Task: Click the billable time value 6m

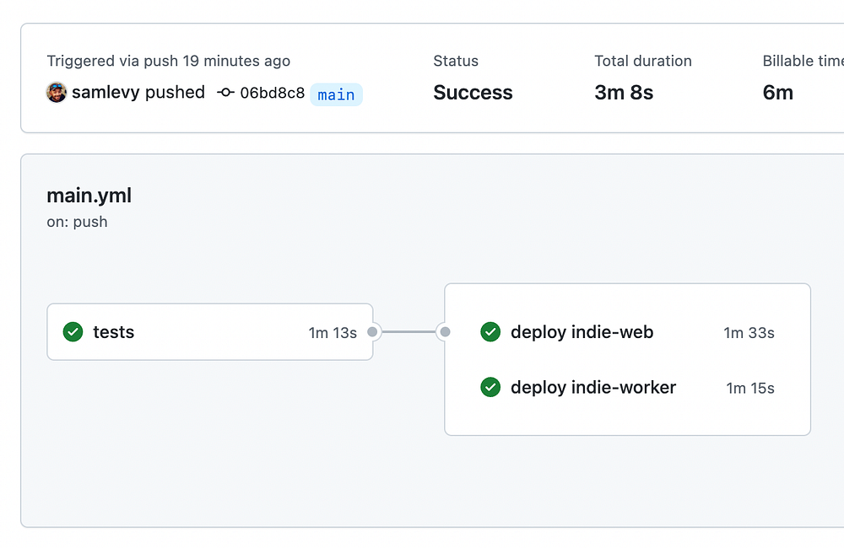Action: (x=778, y=93)
